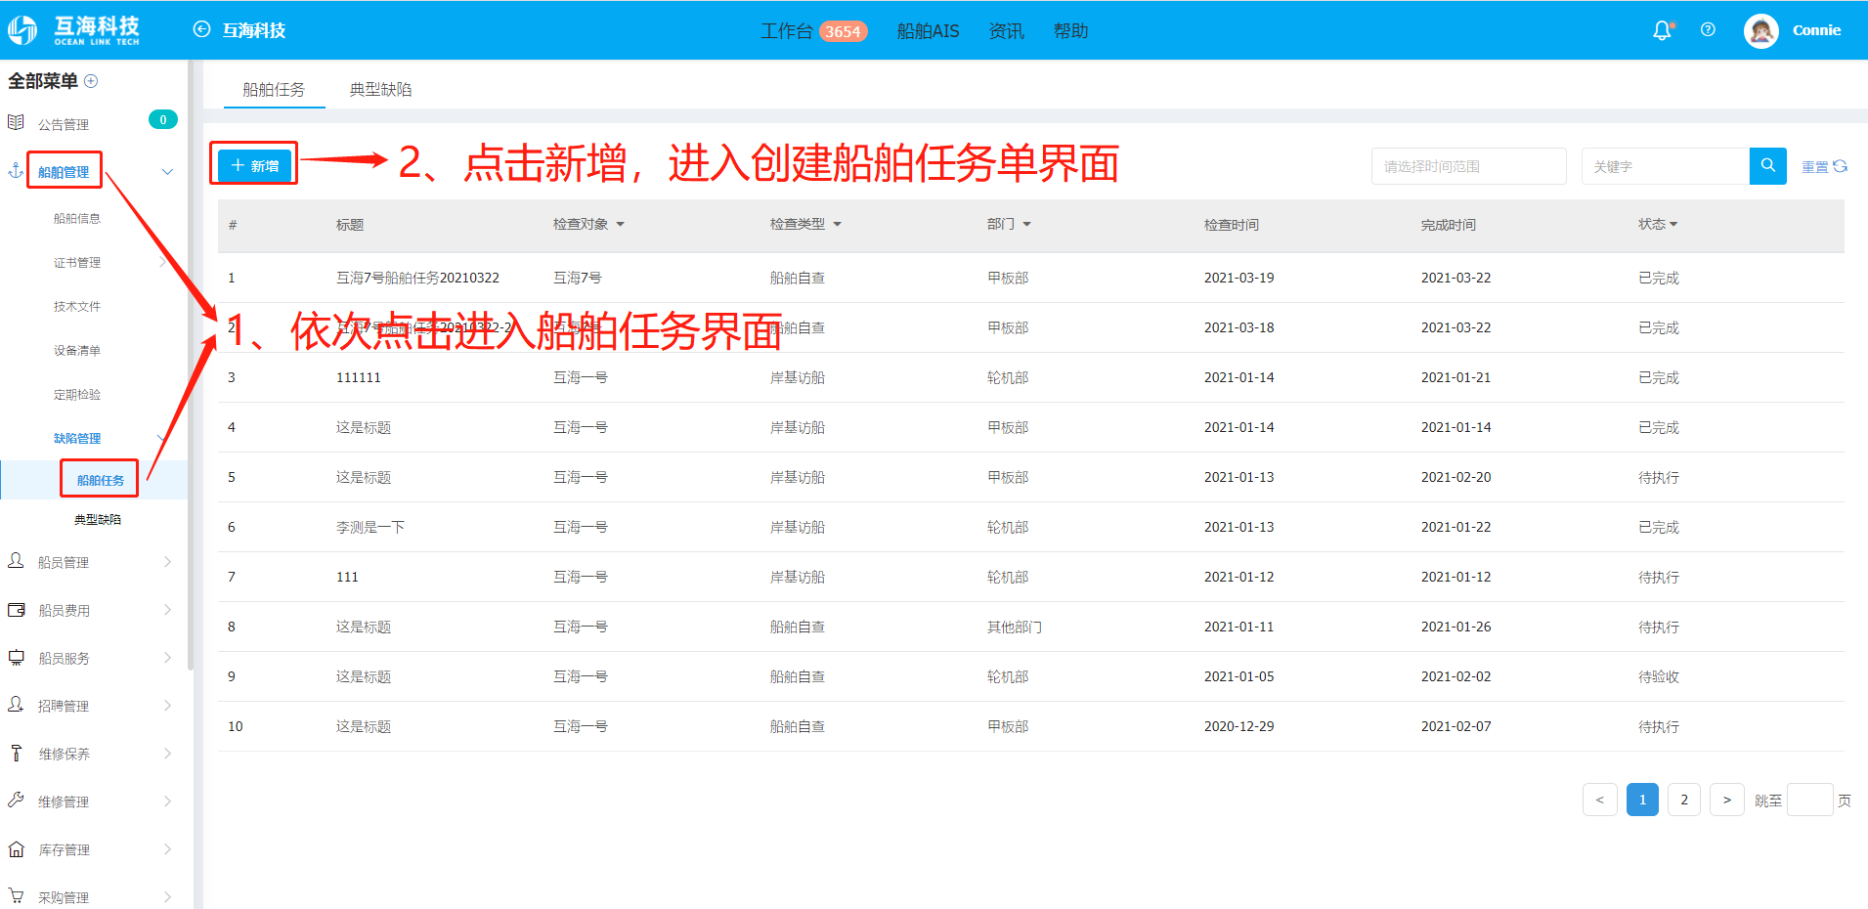Click the 库存管理 warehouse icon
1868x909 pixels.
tap(16, 849)
